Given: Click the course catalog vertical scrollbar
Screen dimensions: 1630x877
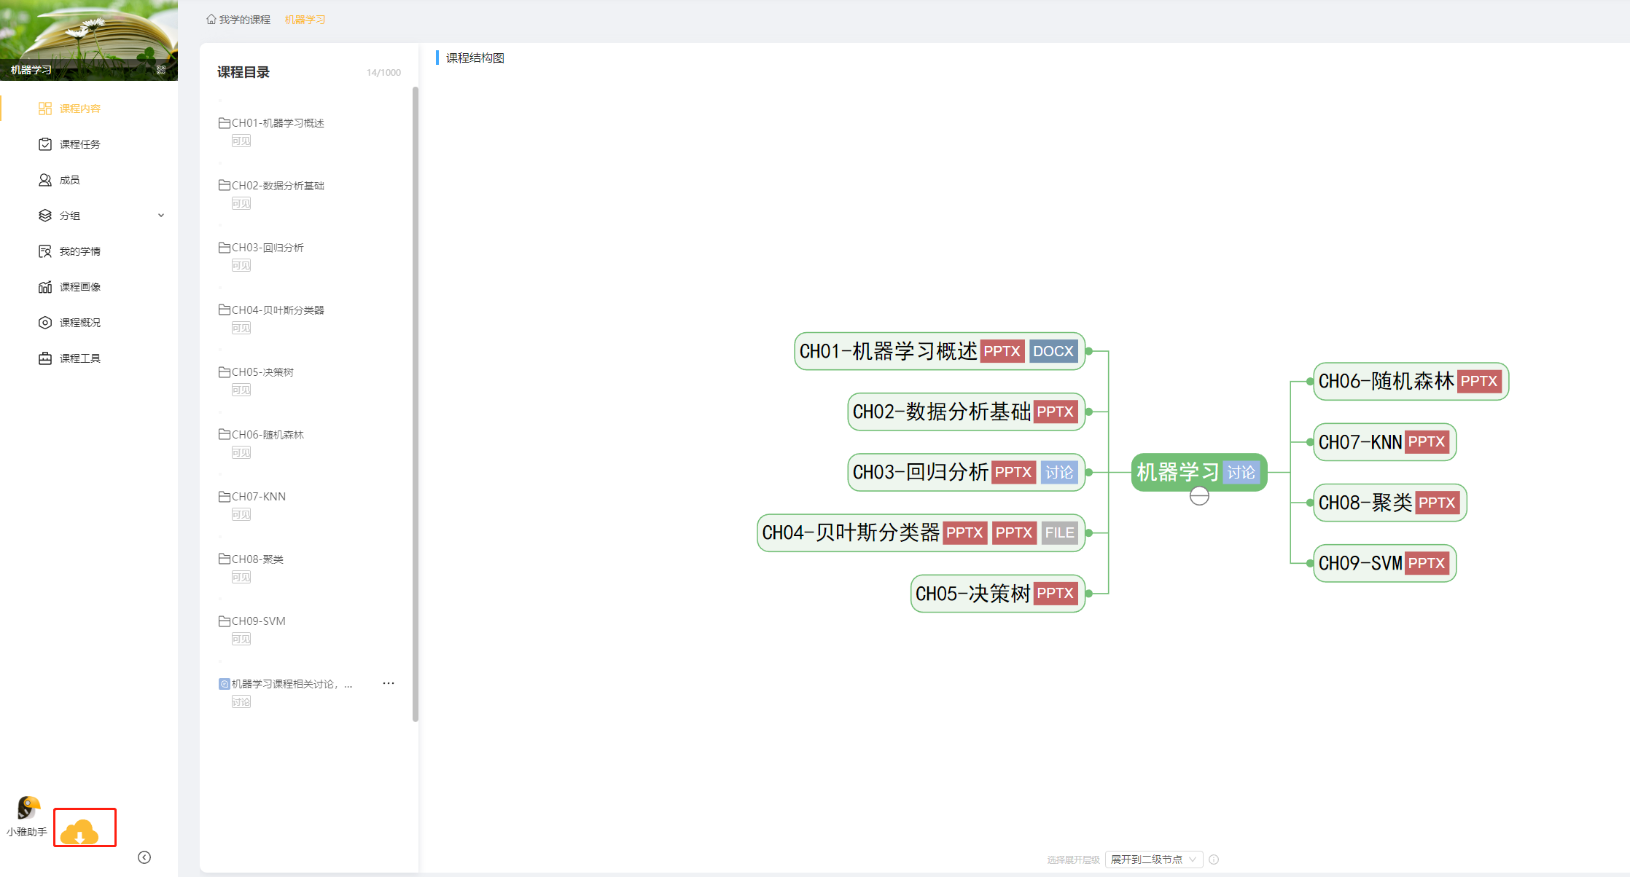Looking at the screenshot, I should tap(416, 404).
